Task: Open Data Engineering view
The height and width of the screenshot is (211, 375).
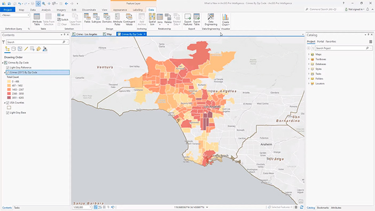Action: [210, 19]
